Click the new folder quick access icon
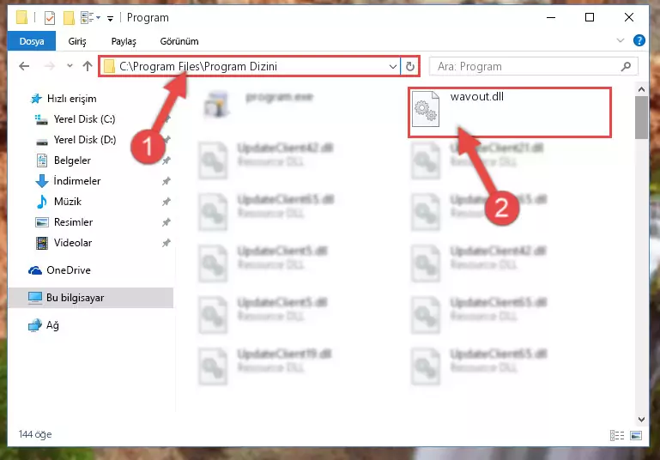Screen dimensions: 660x460 click(x=69, y=18)
